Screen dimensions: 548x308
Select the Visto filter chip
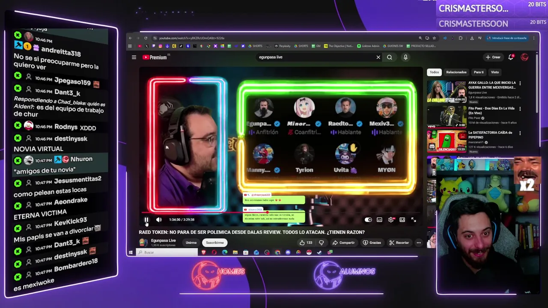(495, 72)
